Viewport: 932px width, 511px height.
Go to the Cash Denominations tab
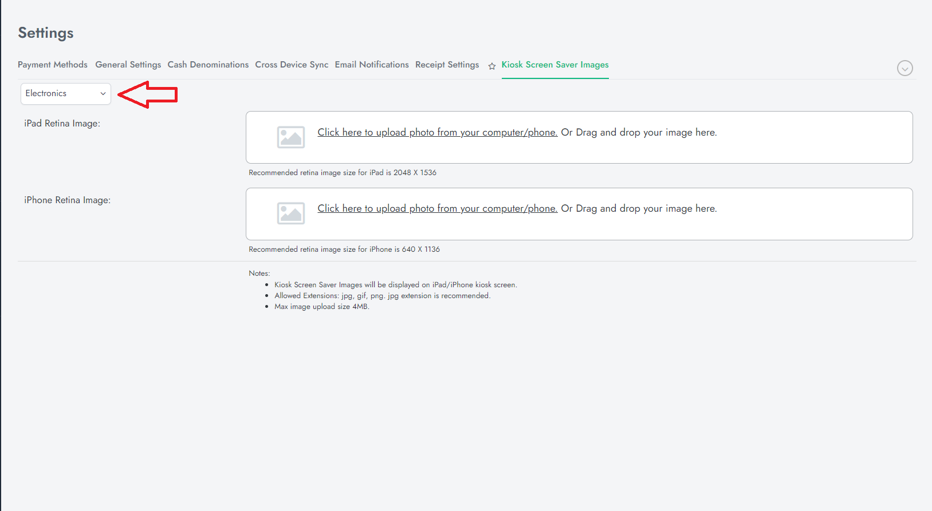(208, 65)
